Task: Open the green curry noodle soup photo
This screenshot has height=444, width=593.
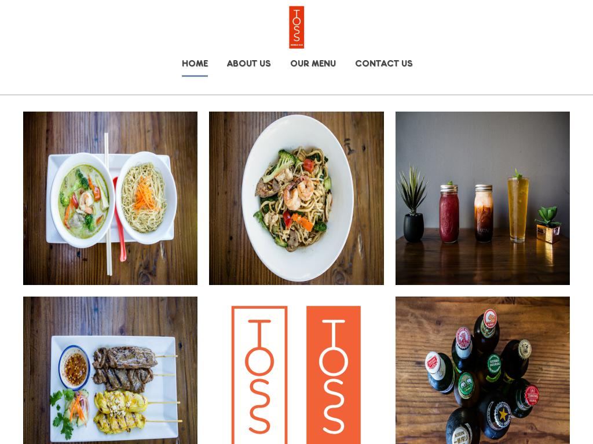Action: 110,198
